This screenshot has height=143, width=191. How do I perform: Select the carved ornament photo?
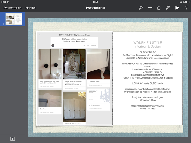pos(74,64)
